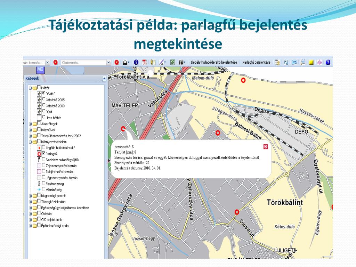Click the layer tree icon in toolbar

click(x=277, y=62)
